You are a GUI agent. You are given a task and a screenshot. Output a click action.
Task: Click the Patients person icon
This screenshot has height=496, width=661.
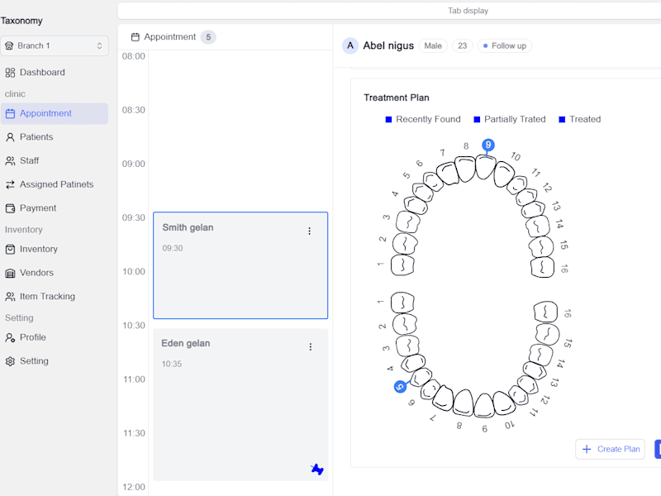coord(10,137)
